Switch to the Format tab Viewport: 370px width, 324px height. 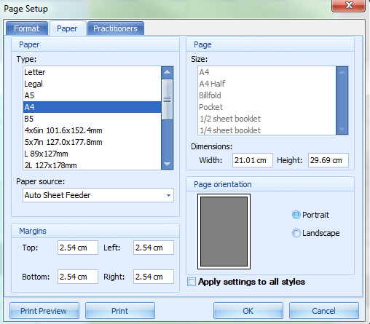point(27,28)
